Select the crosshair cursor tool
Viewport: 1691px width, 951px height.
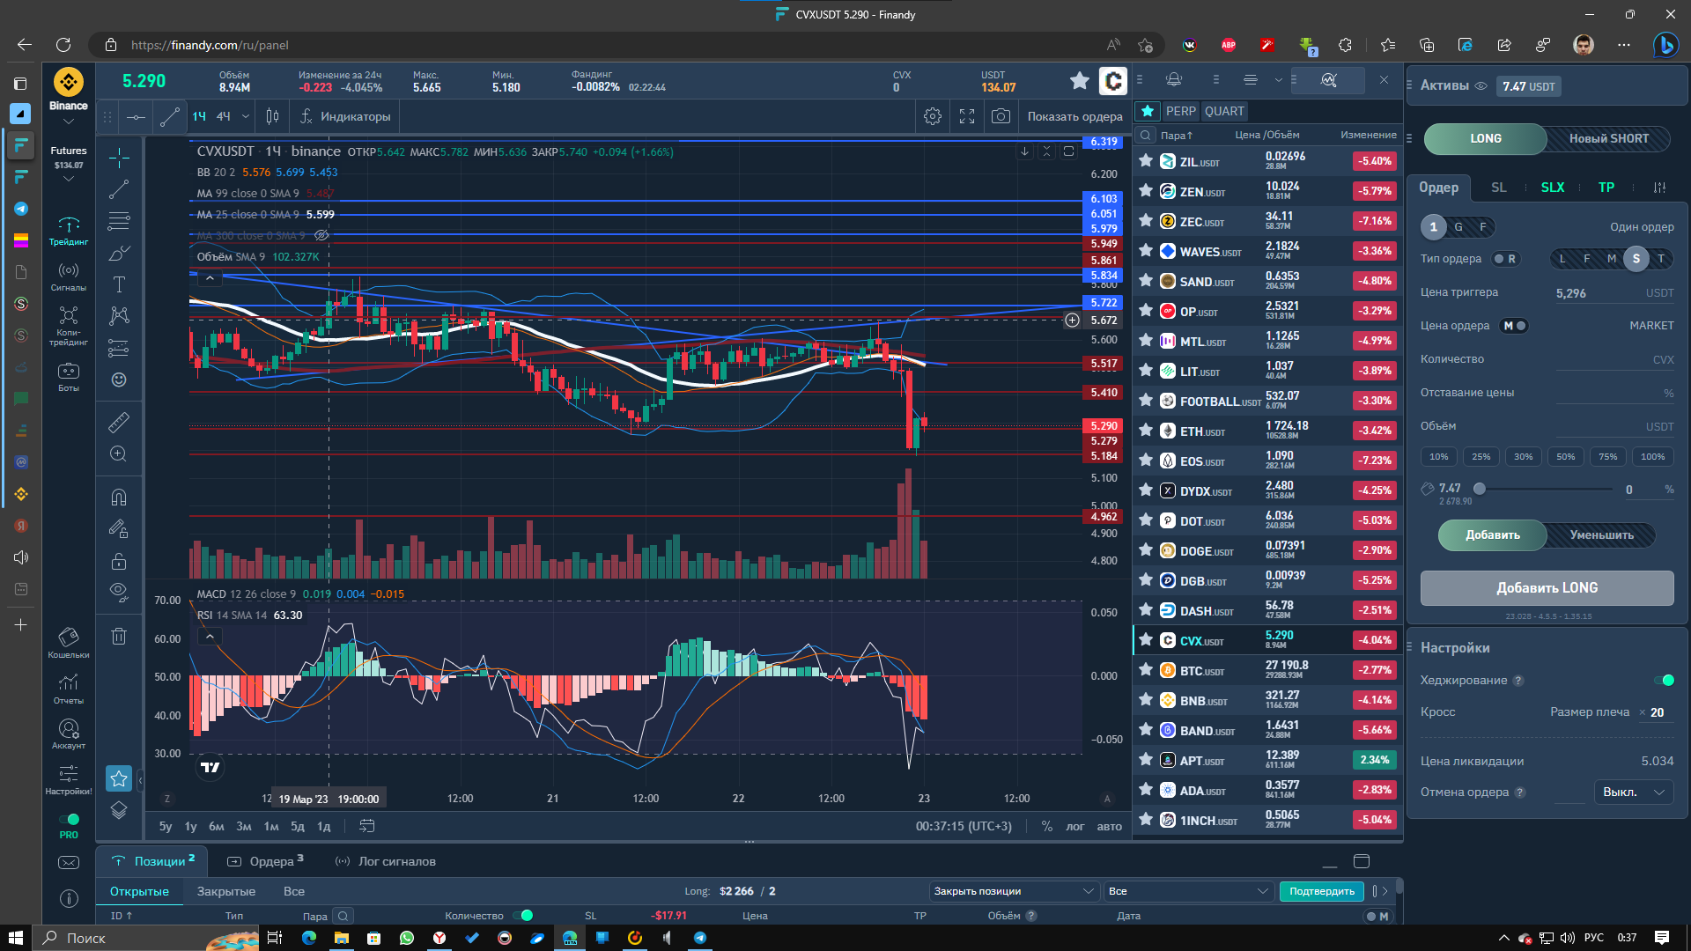[x=119, y=158]
